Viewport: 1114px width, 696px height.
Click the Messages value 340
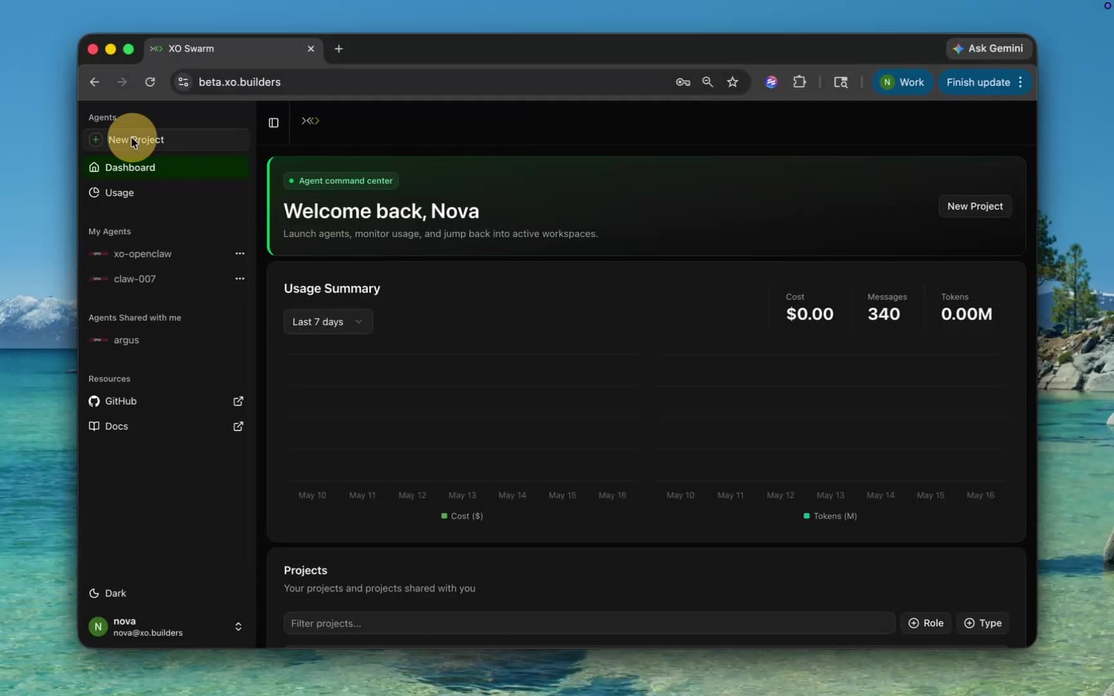pos(884,314)
